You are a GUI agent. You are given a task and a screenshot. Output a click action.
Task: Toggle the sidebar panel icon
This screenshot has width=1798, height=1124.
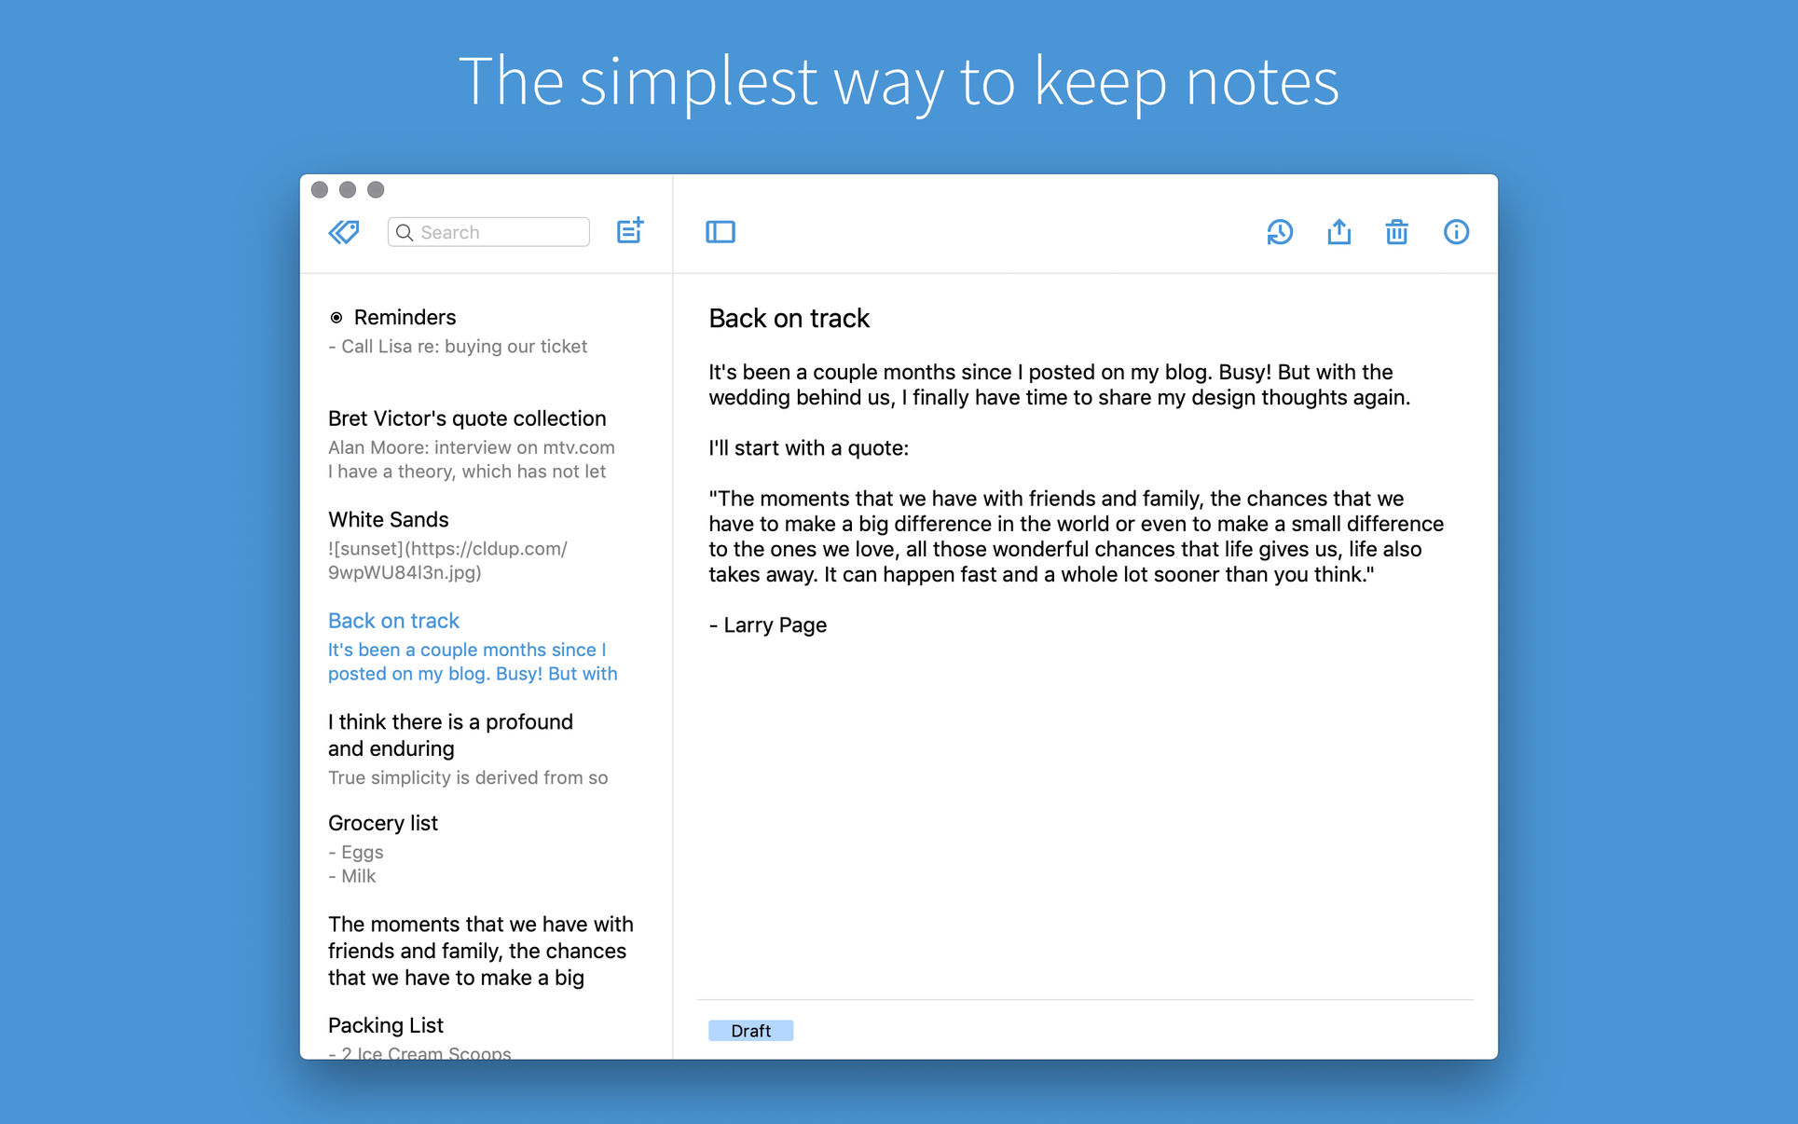click(720, 232)
